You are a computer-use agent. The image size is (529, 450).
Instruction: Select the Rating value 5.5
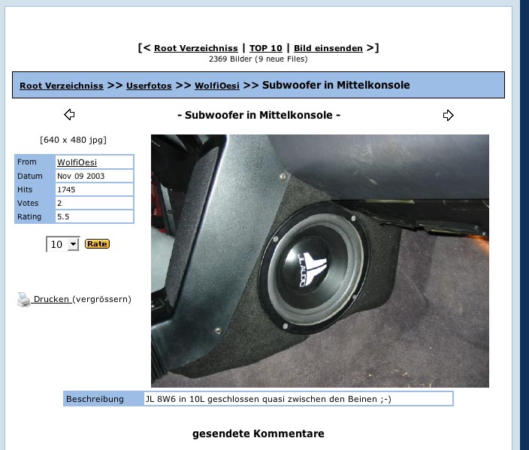coord(63,216)
